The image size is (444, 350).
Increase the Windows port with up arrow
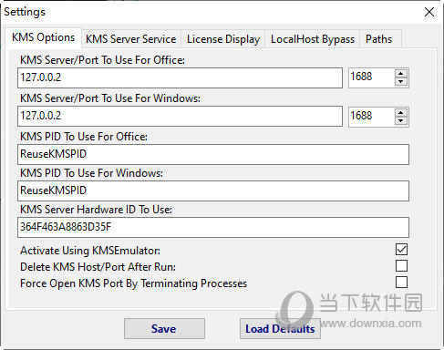(x=401, y=113)
